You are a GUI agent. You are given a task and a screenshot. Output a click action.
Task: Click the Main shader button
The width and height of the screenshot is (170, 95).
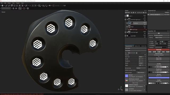[167, 15]
